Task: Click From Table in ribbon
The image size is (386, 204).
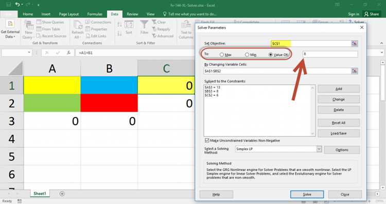Action: (x=48, y=29)
